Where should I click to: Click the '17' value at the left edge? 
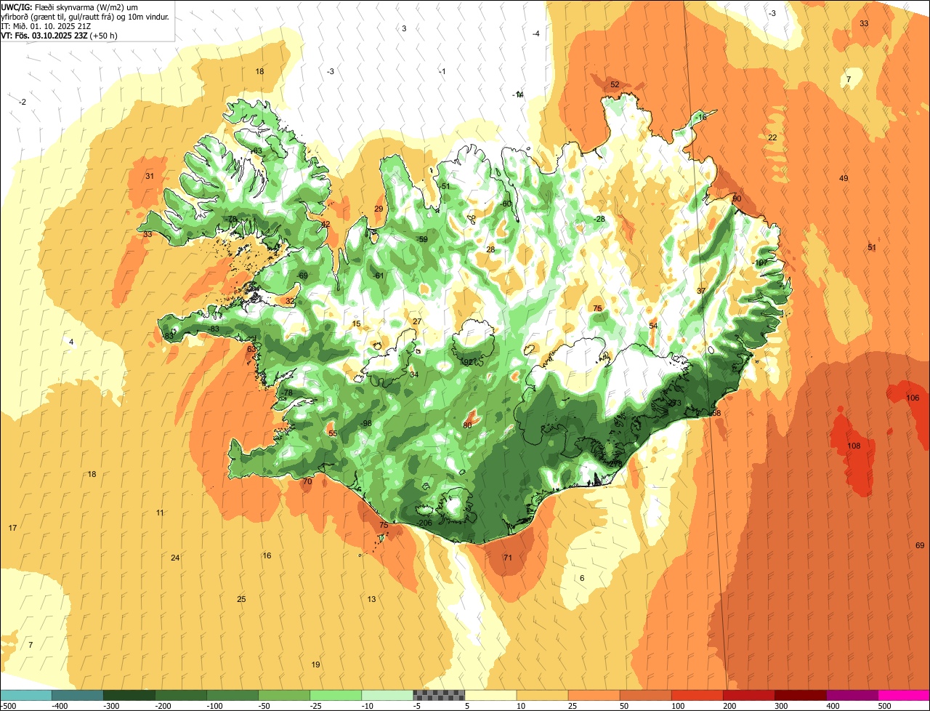[12, 528]
